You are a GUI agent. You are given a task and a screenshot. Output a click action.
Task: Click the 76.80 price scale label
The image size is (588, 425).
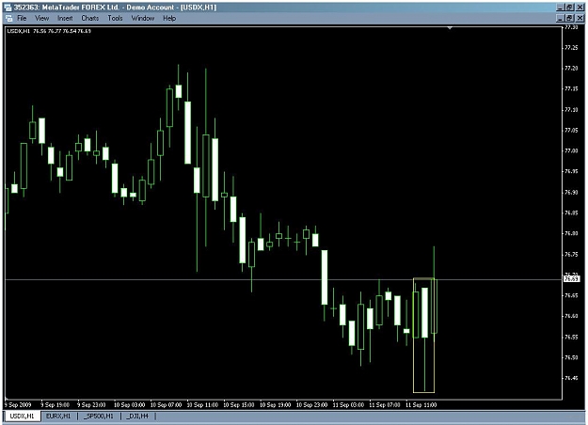pos(571,233)
